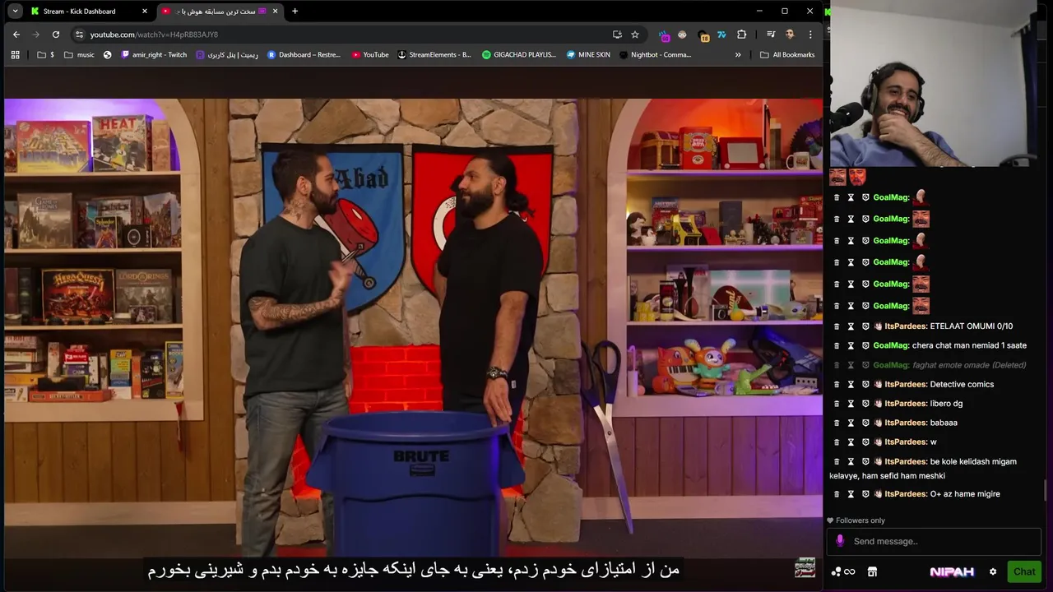Click the address bar URL youtube.com/watch
The width and height of the screenshot is (1053, 592).
tap(154, 35)
